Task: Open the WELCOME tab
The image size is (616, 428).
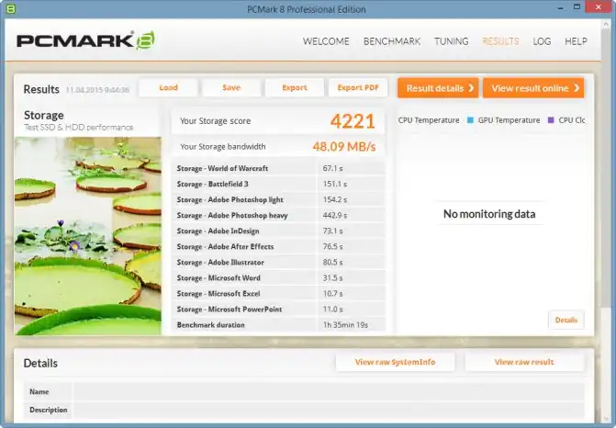Action: [x=326, y=41]
